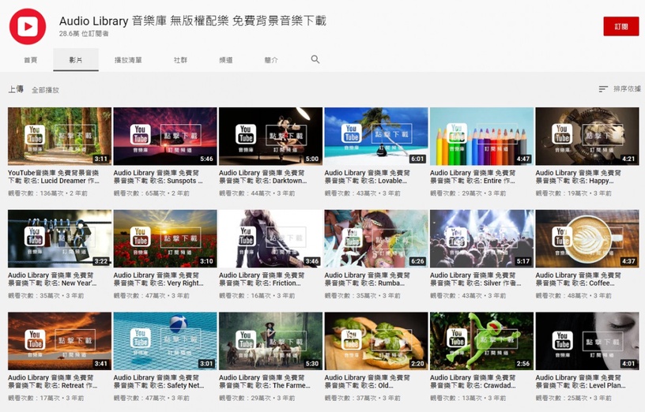Open the Crawdad Kermit frog thumbnail

(481, 341)
